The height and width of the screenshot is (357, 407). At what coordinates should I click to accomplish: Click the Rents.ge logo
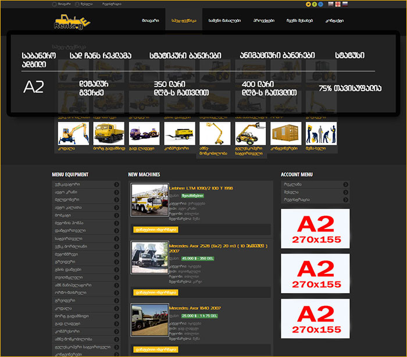(72, 22)
